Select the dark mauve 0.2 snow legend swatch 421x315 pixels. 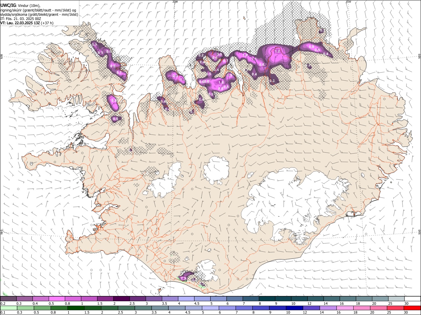[x=8, y=299]
